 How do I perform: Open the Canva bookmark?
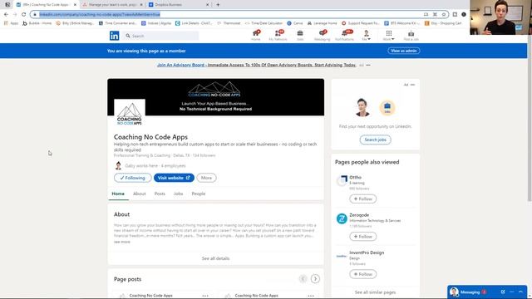click(295, 23)
